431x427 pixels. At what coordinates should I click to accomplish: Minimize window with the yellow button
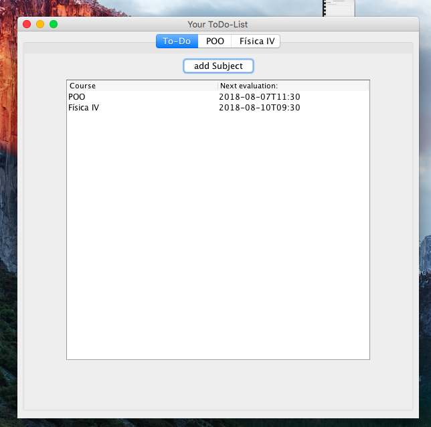(40, 24)
